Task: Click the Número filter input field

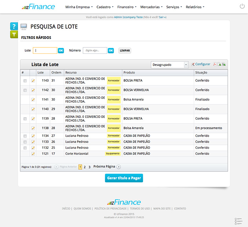Action: click(95, 51)
